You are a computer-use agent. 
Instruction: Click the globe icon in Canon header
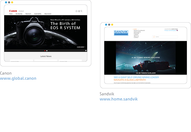[x=79, y=11]
